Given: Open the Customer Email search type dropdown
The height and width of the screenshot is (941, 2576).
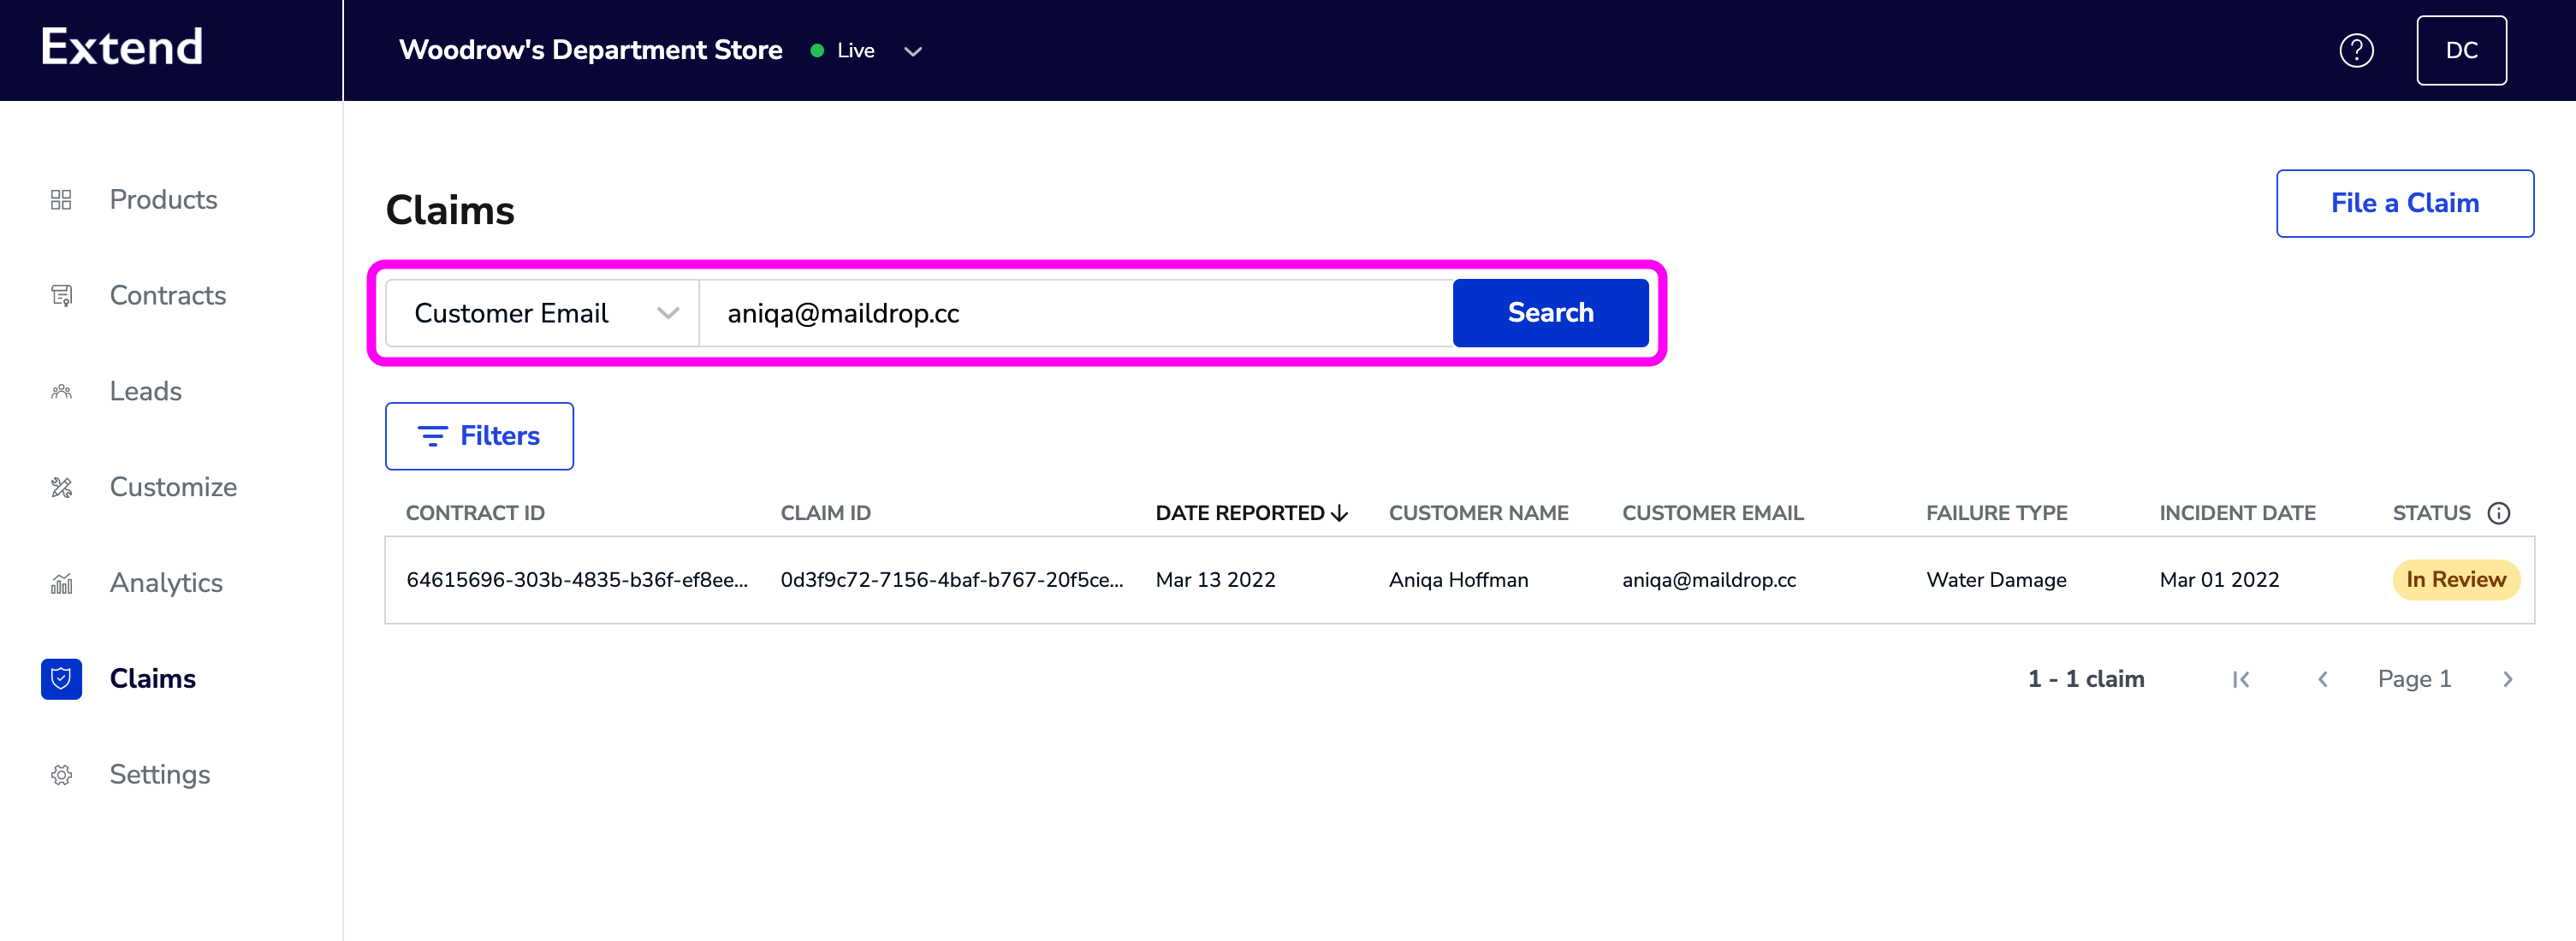Looking at the screenshot, I should point(542,313).
